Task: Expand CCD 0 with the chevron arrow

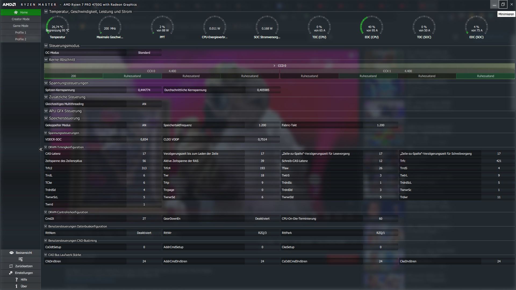Action: tap(274, 66)
